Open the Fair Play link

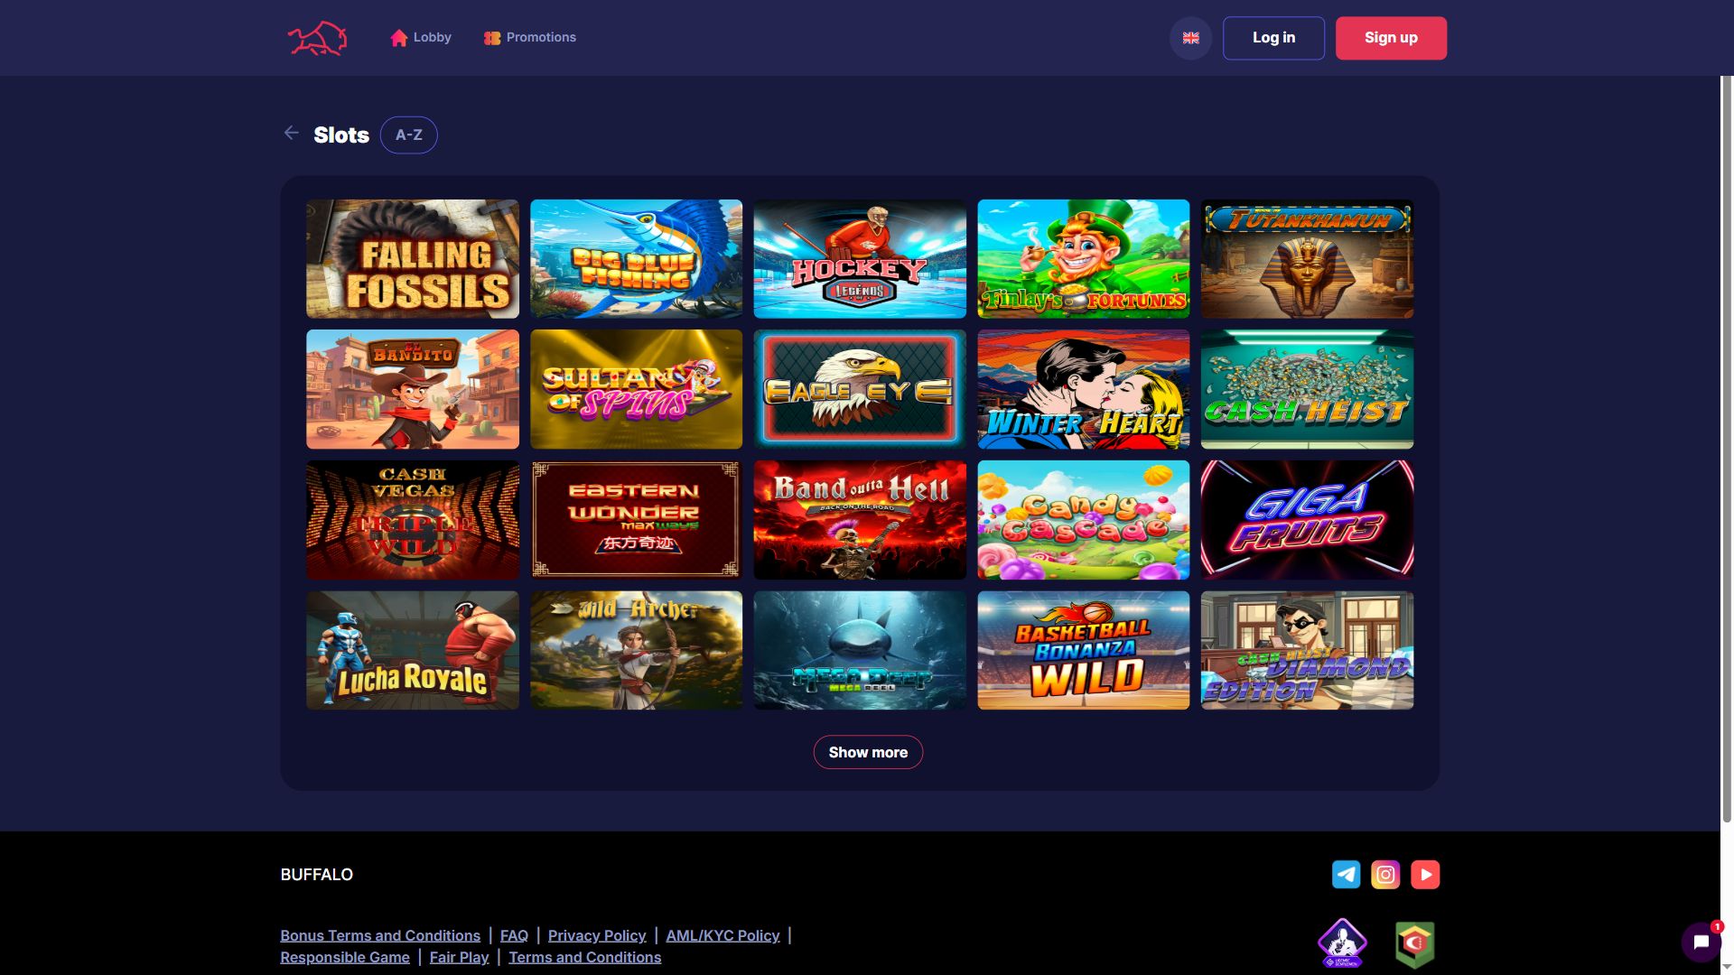459,957
